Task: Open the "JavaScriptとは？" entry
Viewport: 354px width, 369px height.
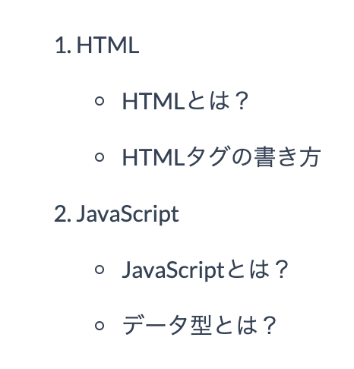Action: pyautogui.click(x=206, y=270)
